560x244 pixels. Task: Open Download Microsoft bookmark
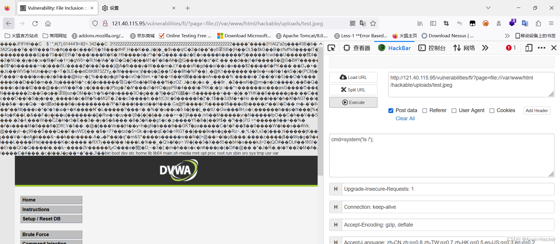(x=244, y=36)
